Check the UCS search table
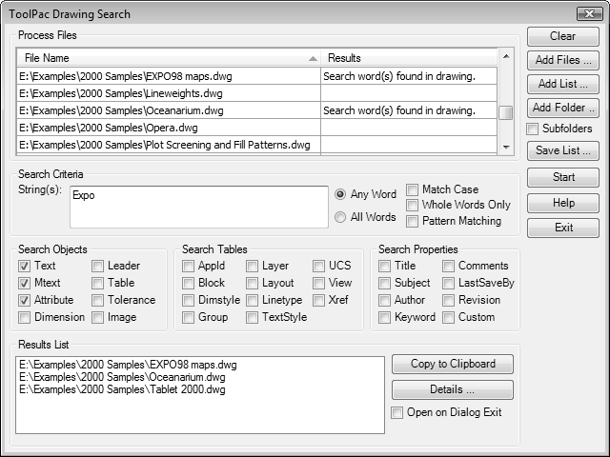 click(318, 266)
